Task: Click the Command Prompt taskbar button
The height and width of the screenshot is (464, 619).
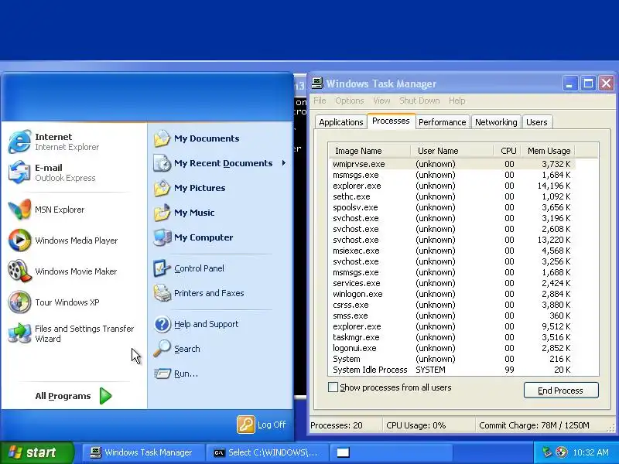Action: [266, 452]
